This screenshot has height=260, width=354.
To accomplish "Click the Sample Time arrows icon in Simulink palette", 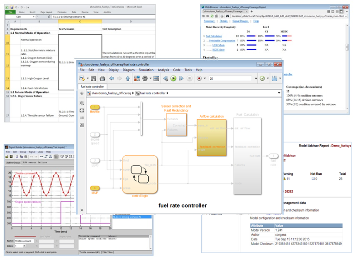I will [82, 117].
